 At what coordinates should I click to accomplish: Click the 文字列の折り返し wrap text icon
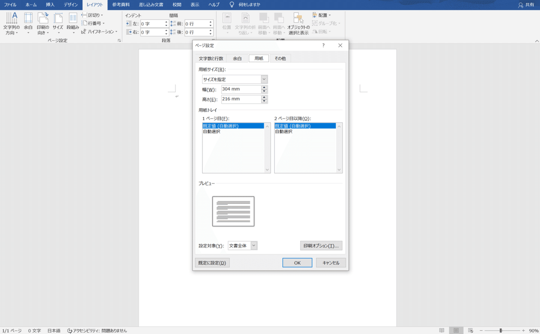(x=245, y=24)
